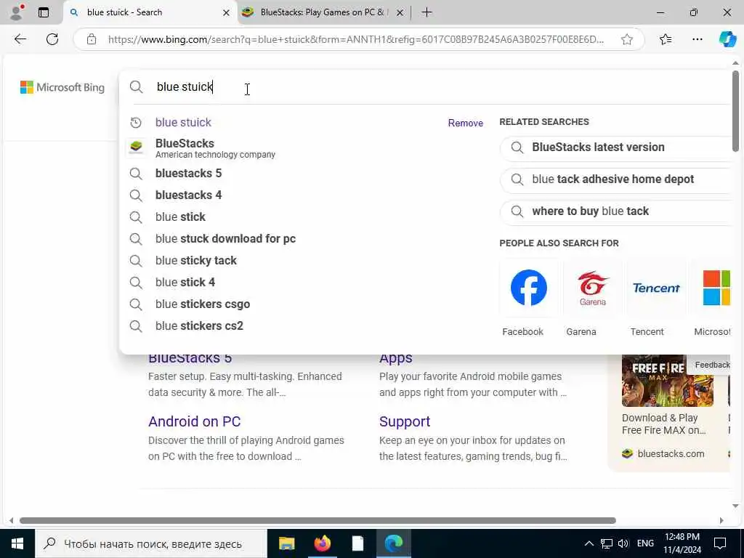The image size is (744, 558).
Task: Click the browser address bar URL
Action: (356, 39)
